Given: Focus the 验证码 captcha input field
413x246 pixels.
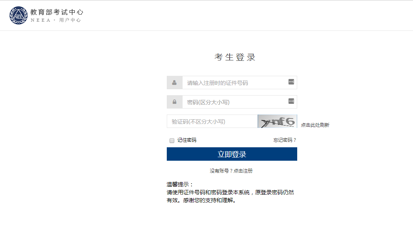Looking at the screenshot, I should [x=212, y=122].
